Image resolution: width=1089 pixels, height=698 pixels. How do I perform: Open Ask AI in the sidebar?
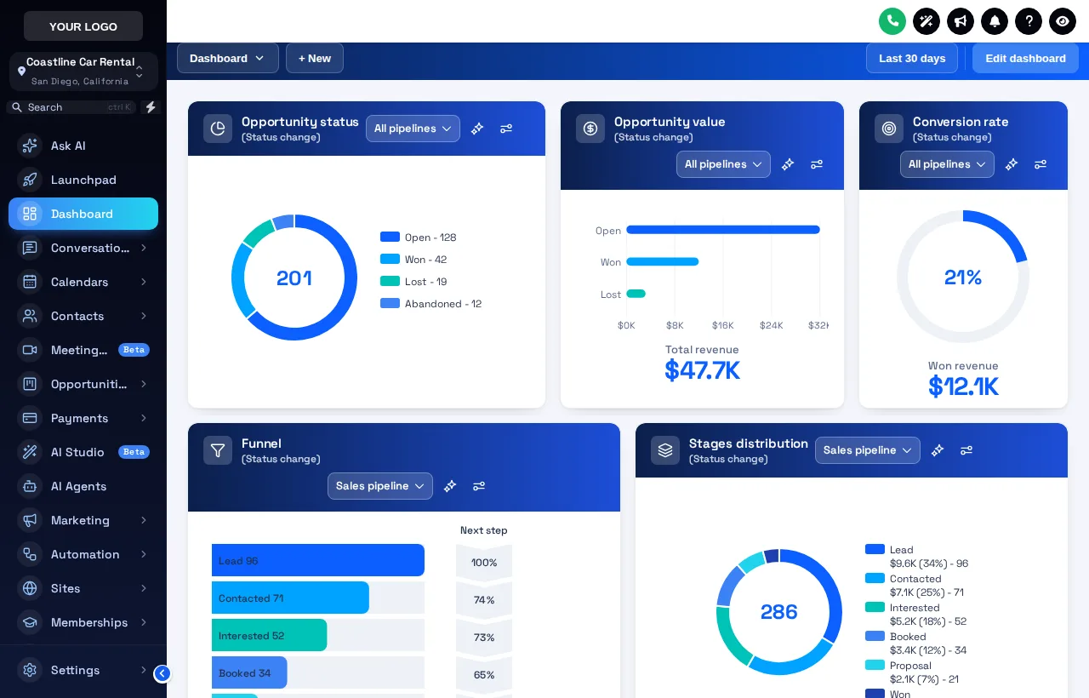(x=83, y=146)
